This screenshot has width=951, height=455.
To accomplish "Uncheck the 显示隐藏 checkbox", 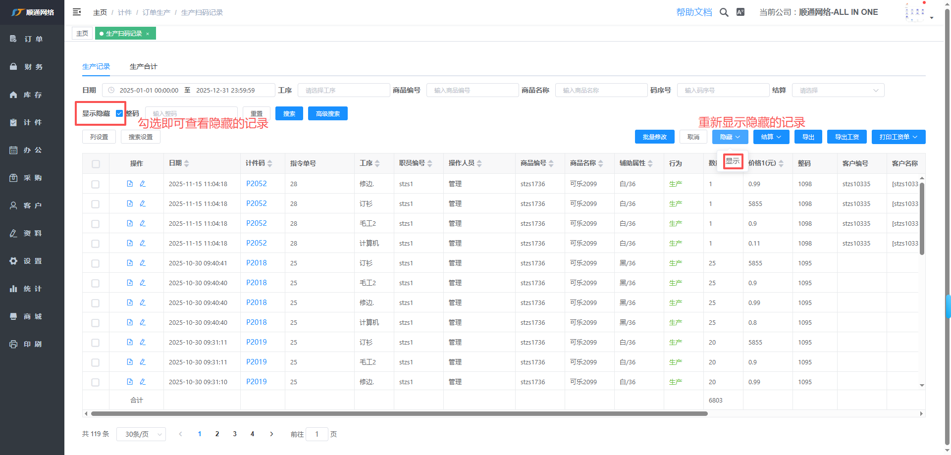I will pos(119,113).
